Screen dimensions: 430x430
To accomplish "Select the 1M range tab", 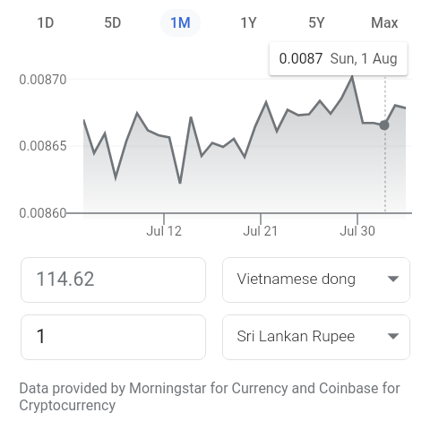I will [x=180, y=22].
